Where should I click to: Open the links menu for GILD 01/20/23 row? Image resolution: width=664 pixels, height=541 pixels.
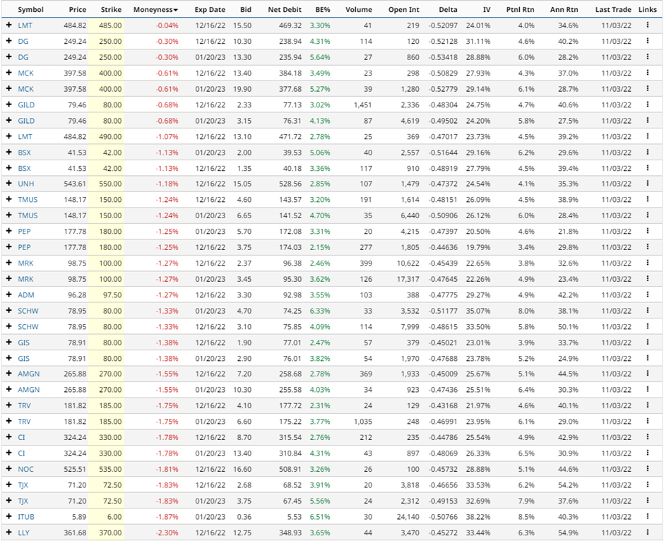pos(648,121)
